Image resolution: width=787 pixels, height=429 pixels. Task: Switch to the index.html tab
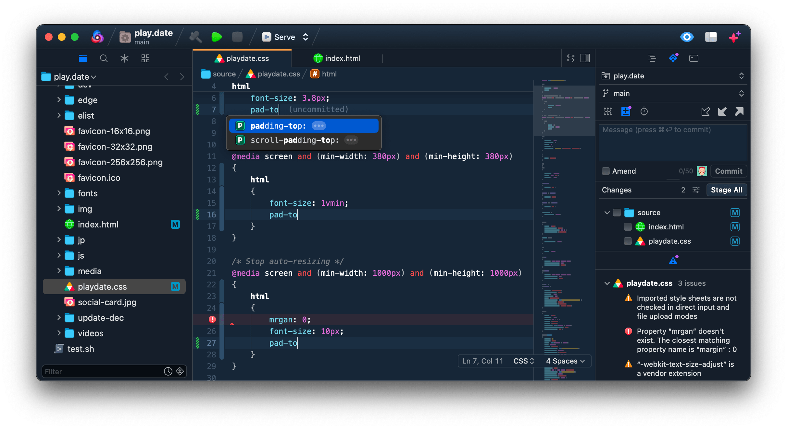pyautogui.click(x=337, y=58)
